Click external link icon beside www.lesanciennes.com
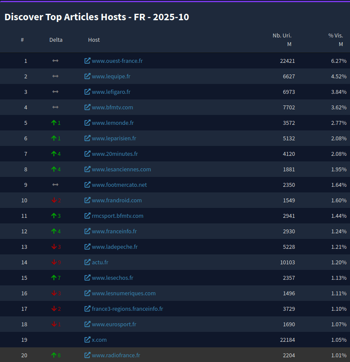Viewport: 350px width, 362px height. (x=87, y=169)
